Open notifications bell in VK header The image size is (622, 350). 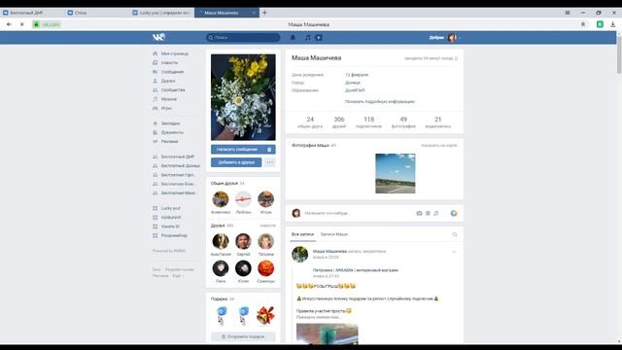(293, 38)
